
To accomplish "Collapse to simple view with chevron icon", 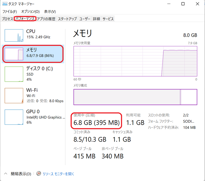I will pyautogui.click(x=6, y=174).
